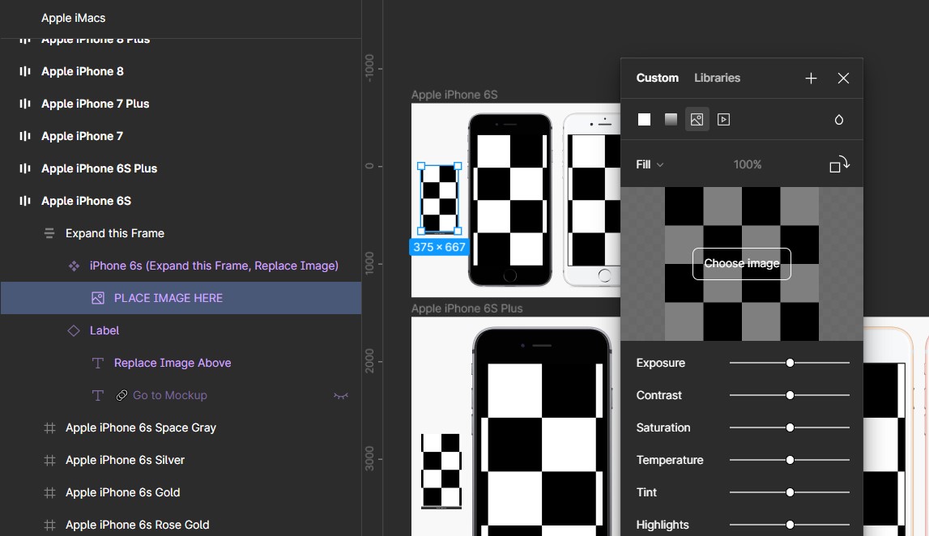Select the Apple iPhone 6s Space Gray frame
The width and height of the screenshot is (929, 536).
(x=140, y=428)
